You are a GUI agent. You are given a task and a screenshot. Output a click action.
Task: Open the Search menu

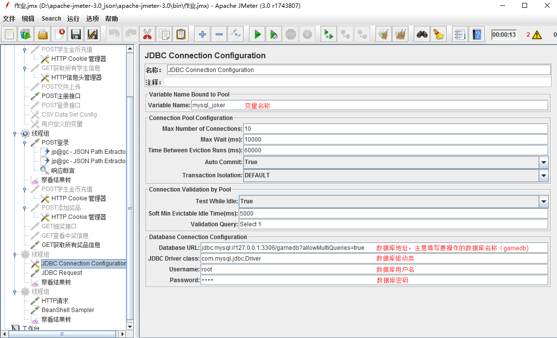pyautogui.click(x=51, y=19)
